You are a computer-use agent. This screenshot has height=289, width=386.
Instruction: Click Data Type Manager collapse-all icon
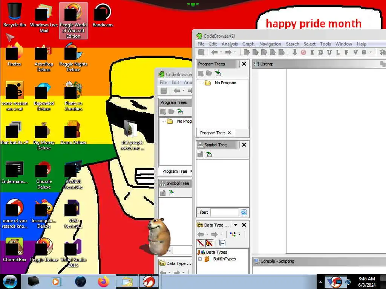click(x=222, y=243)
